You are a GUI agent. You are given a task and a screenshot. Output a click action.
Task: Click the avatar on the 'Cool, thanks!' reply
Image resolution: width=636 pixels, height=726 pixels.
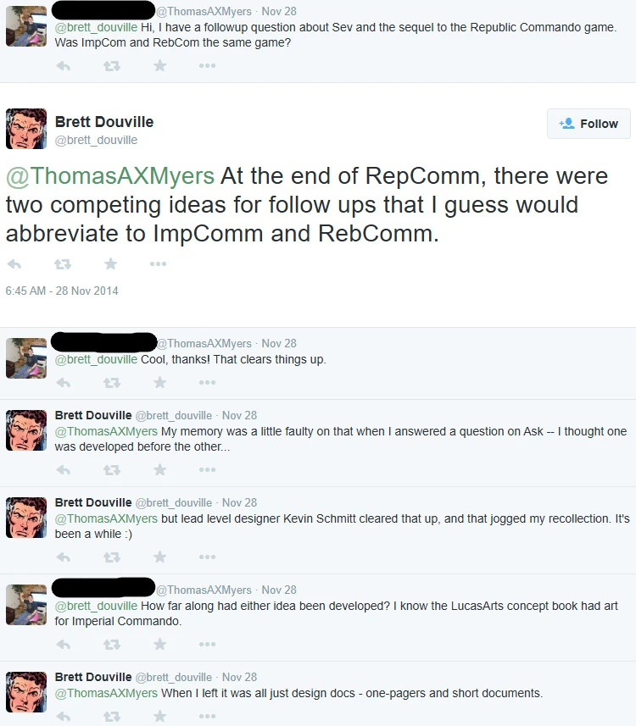click(26, 357)
